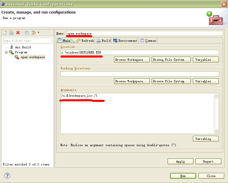Click Browse File System under Working Directory

pos(171,81)
